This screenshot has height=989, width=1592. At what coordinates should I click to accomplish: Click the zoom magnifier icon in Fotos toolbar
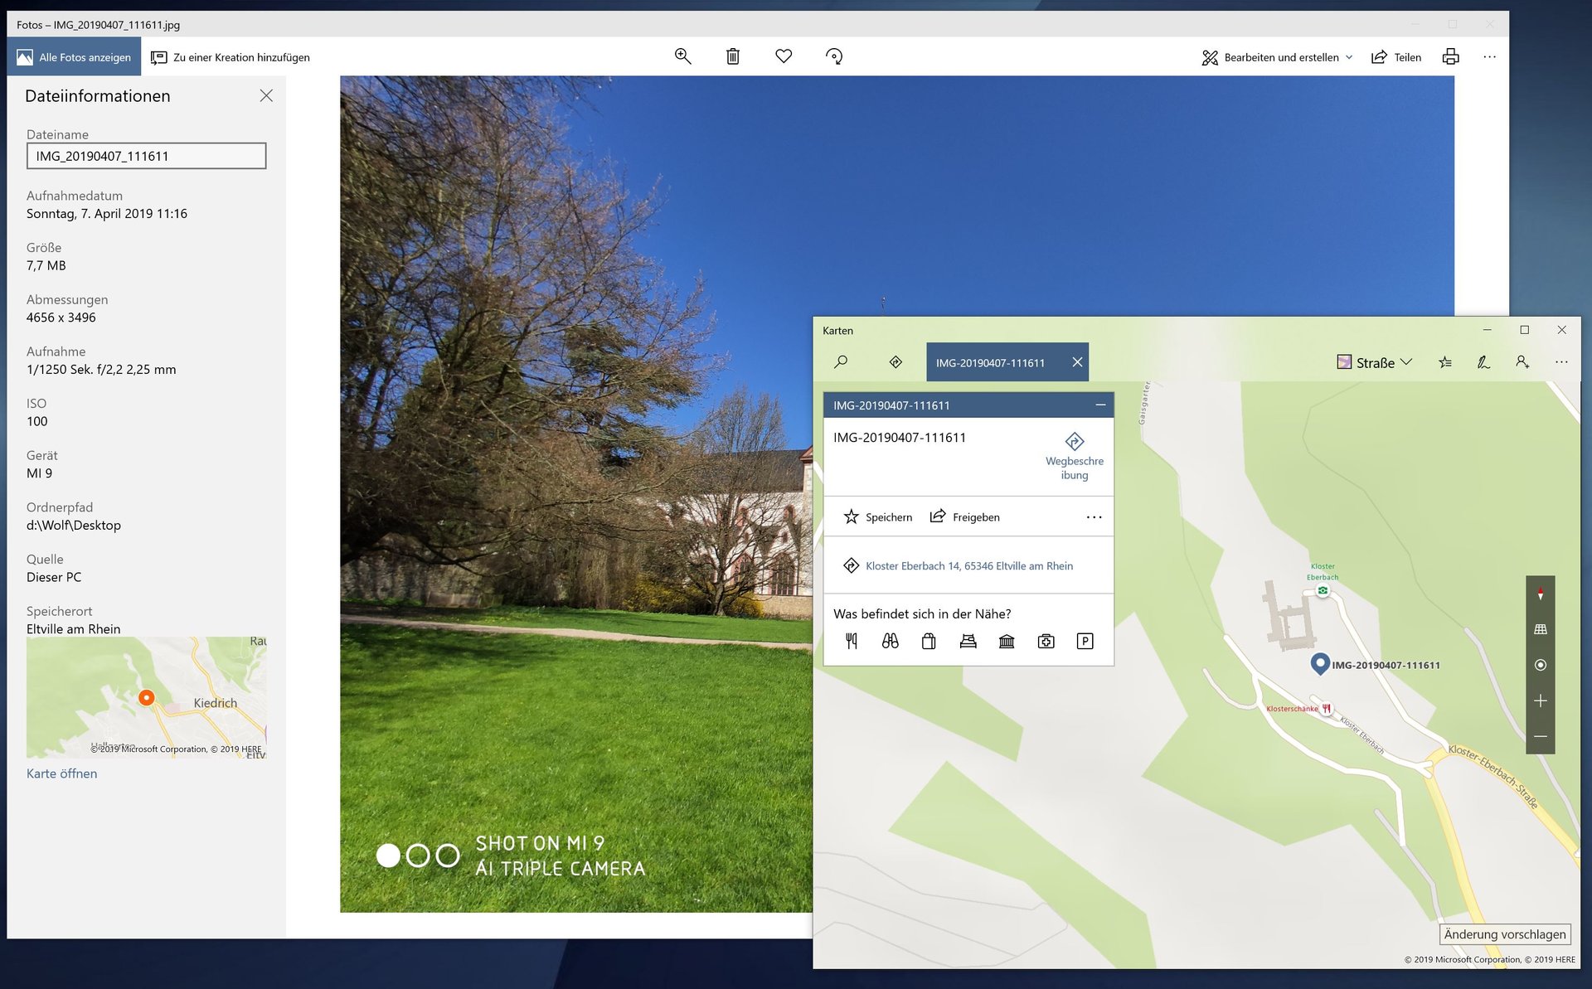click(x=682, y=56)
